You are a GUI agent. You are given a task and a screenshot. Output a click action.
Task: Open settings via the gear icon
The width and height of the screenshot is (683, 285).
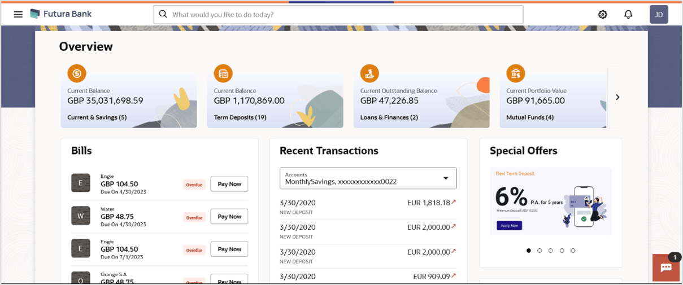pos(603,15)
